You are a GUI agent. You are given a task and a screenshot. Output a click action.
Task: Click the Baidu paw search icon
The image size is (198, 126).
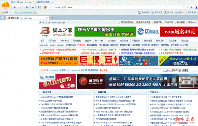(x=196, y=7)
